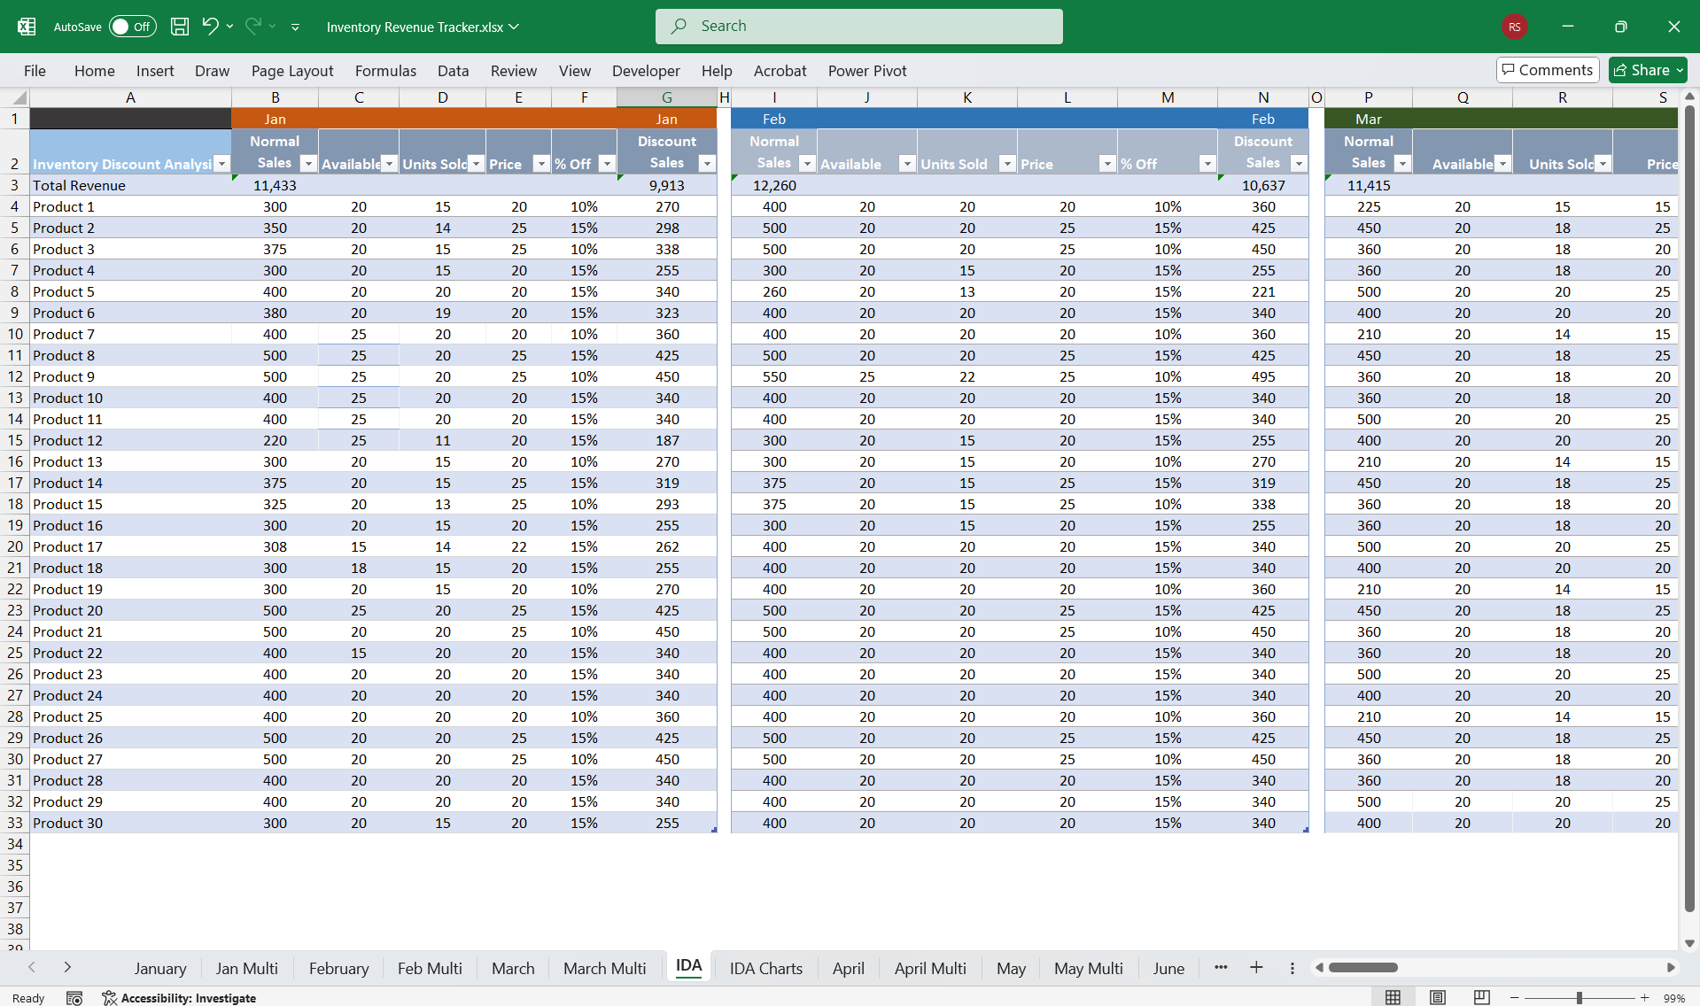This screenshot has height=1006, width=1700.
Task: Add a new sheet with plus icon
Action: pos(1256,967)
